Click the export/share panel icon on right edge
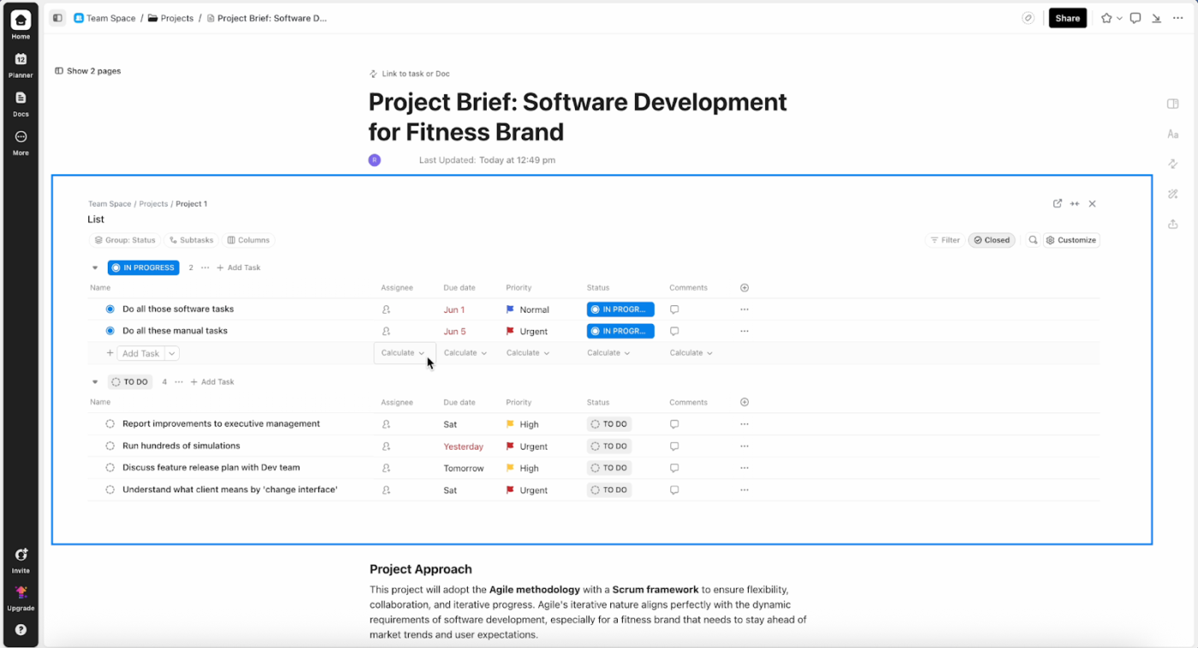The height and width of the screenshot is (648, 1198). (1172, 224)
